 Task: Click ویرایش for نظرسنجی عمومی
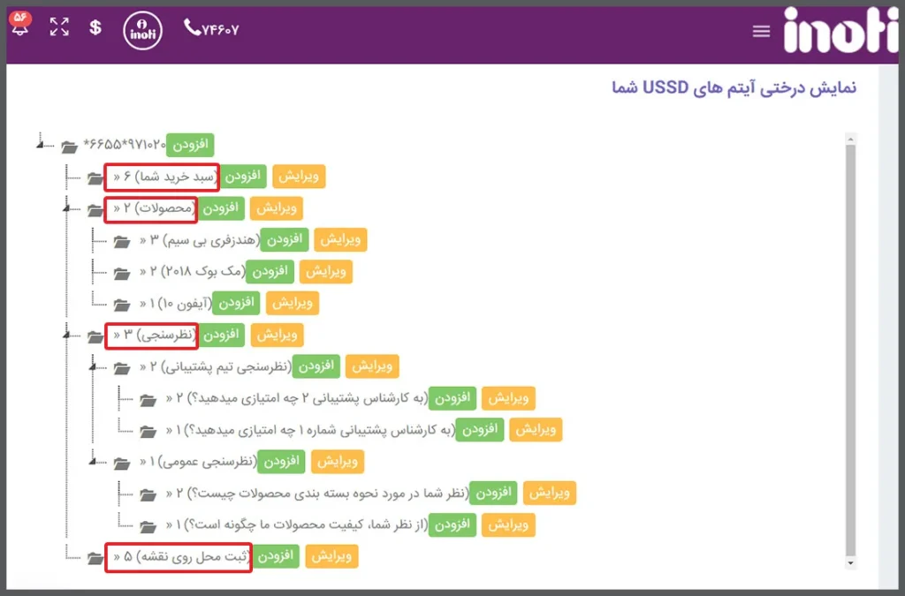pyautogui.click(x=338, y=461)
